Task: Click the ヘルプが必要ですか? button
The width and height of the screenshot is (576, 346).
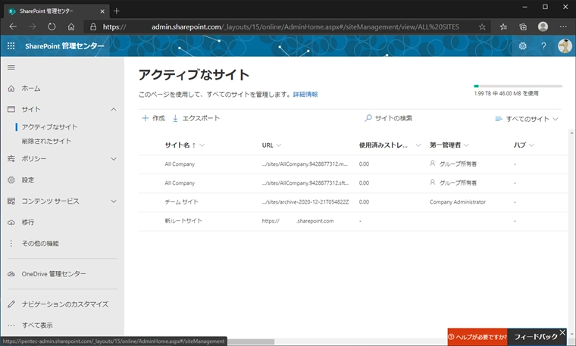Action: [477, 337]
